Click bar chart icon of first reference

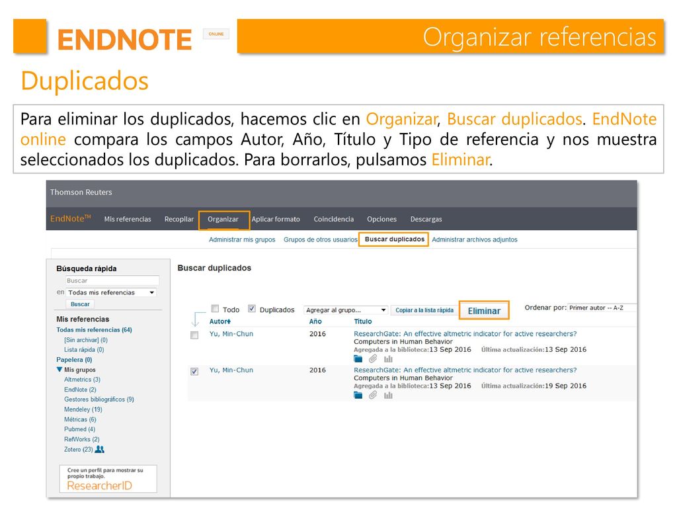point(388,359)
